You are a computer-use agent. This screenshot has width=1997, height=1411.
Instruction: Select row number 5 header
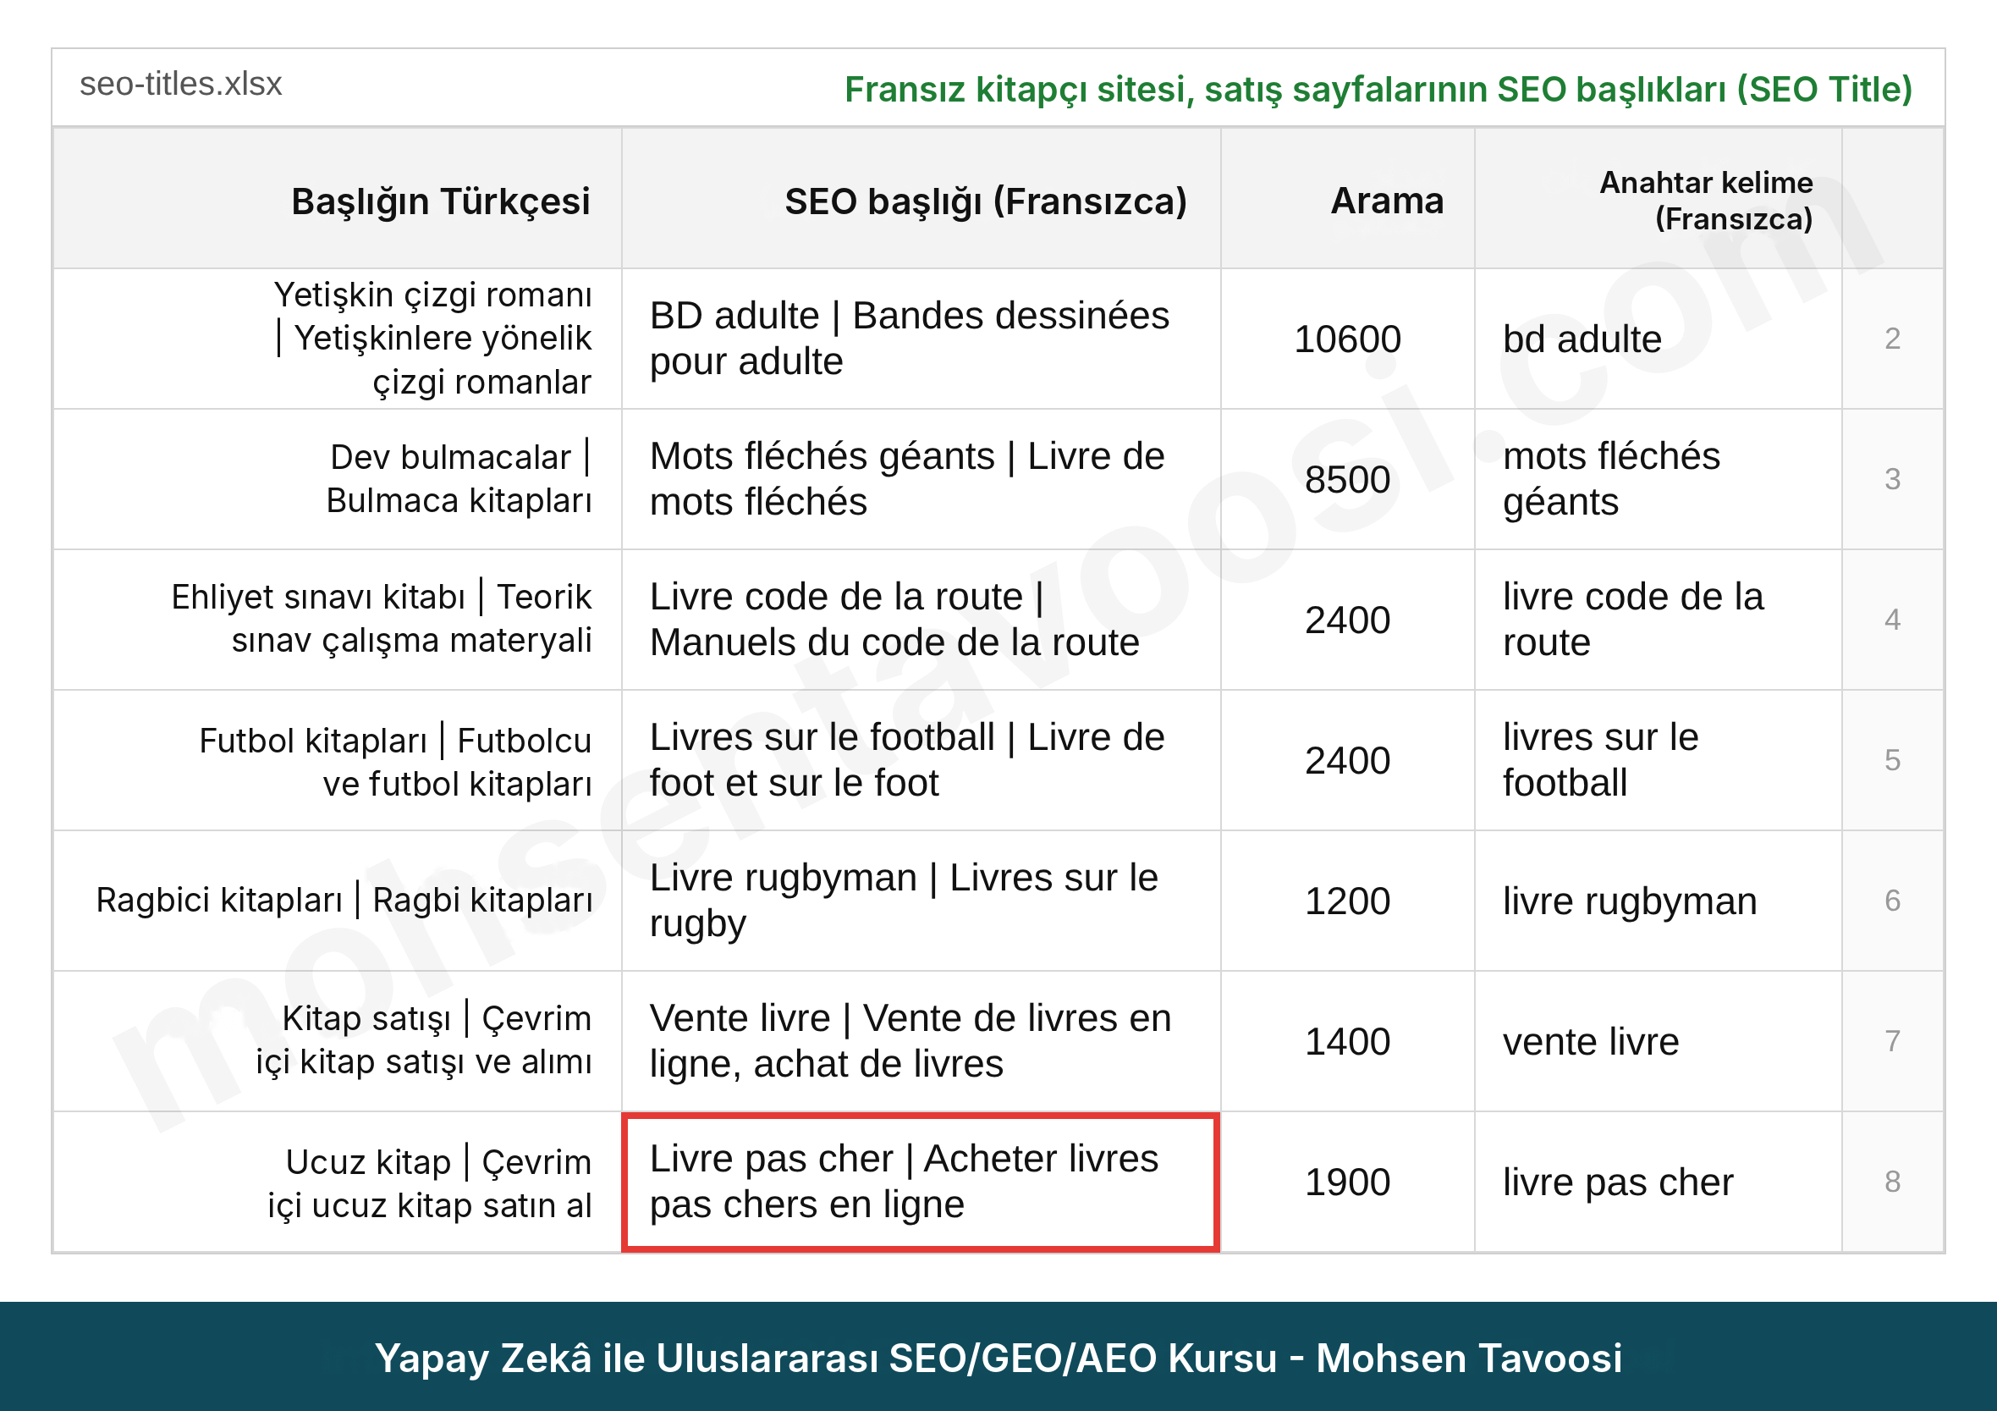click(1892, 760)
